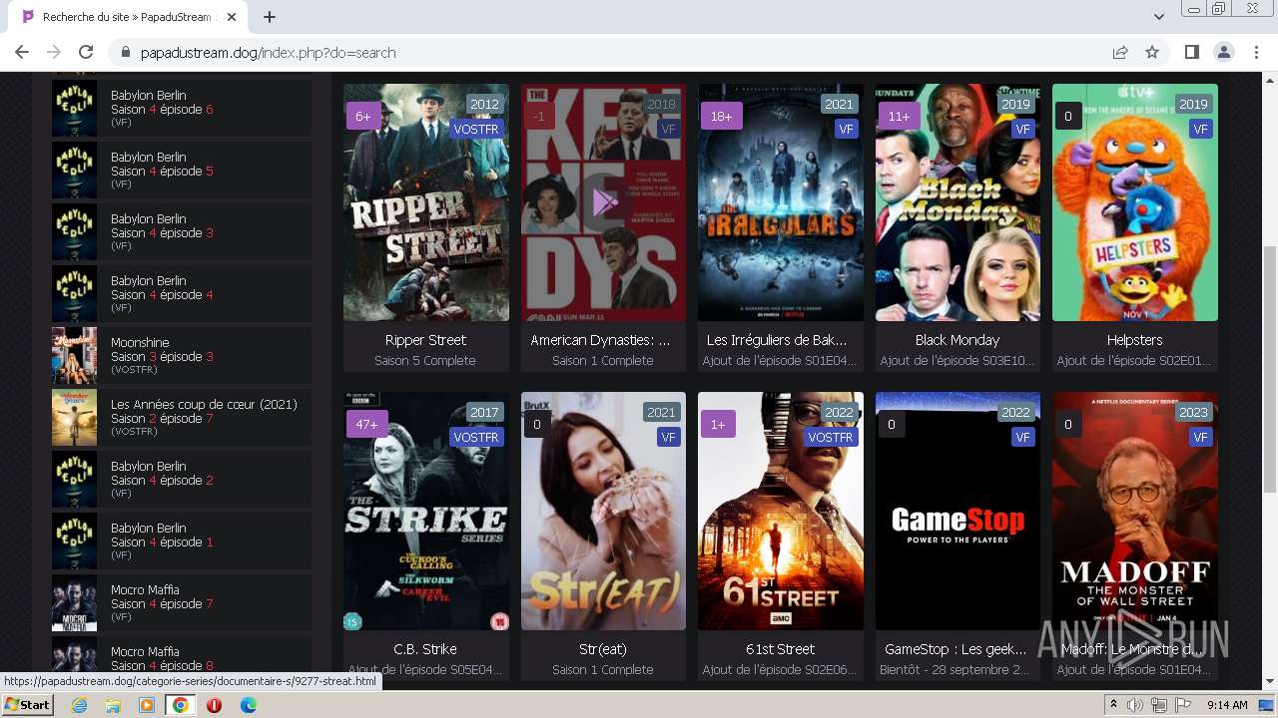Open Babylon Berlin Saison 4 épisode 1
This screenshot has height=718, width=1278.
pos(182,541)
